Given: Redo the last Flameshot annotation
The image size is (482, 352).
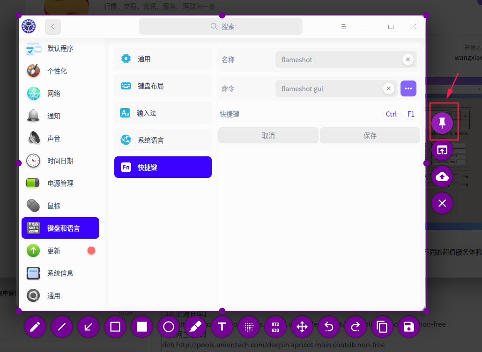Looking at the screenshot, I should coord(356,327).
